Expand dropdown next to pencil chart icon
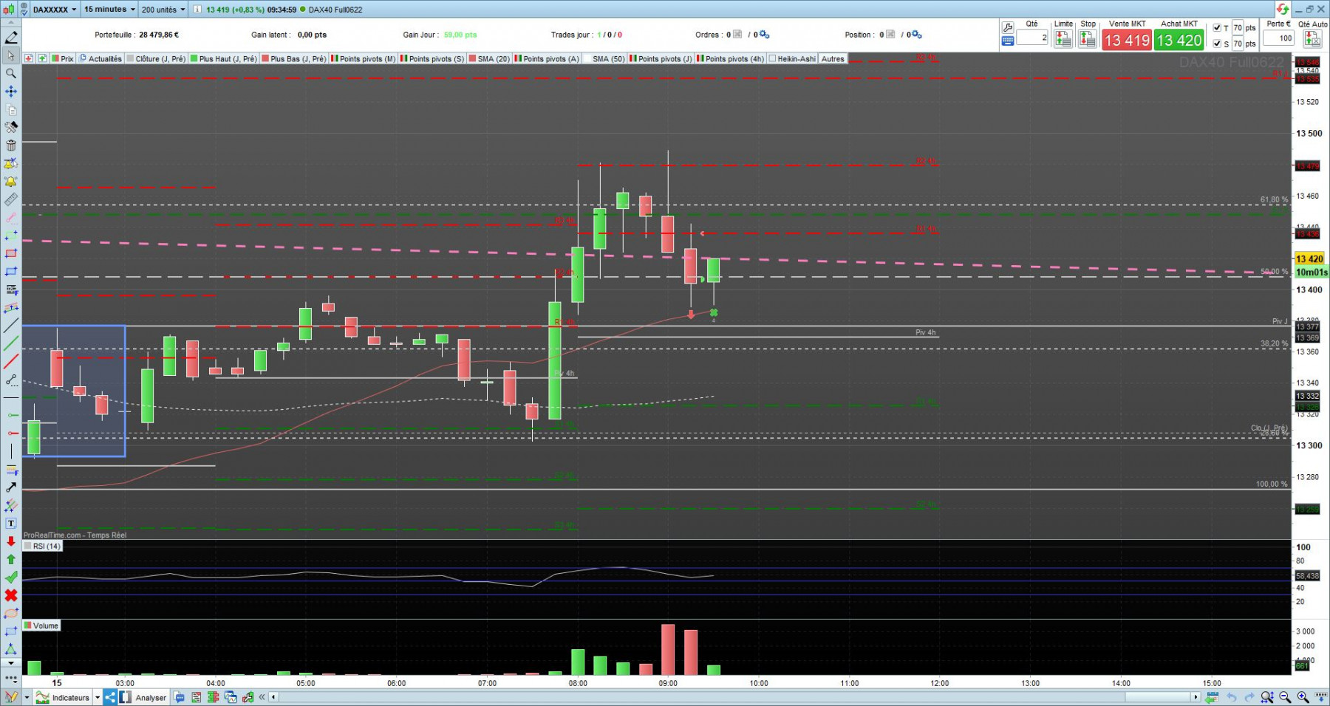This screenshot has width=1330, height=706. 27,697
